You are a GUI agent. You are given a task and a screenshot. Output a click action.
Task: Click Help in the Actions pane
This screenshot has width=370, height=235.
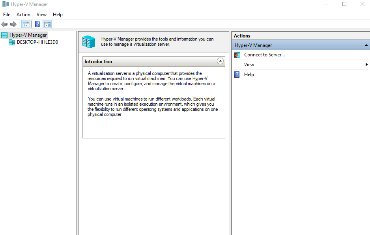click(x=249, y=75)
